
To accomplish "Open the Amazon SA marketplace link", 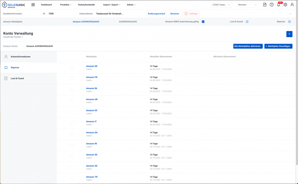I will tap(92, 133).
